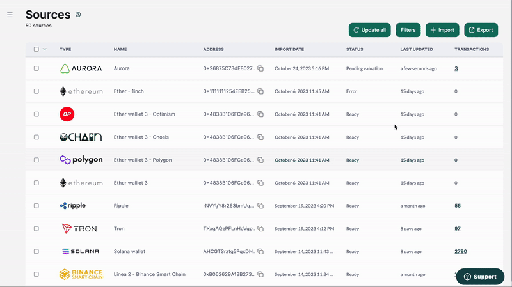Click the Tron logo
Viewport: 512px width, 287px height.
79,228
